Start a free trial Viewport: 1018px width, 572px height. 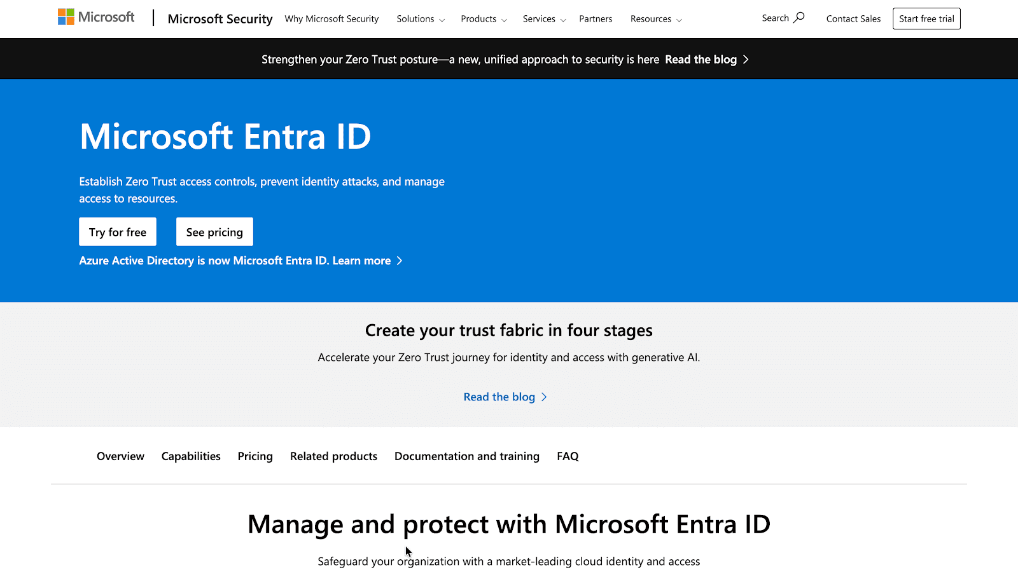coord(926,18)
